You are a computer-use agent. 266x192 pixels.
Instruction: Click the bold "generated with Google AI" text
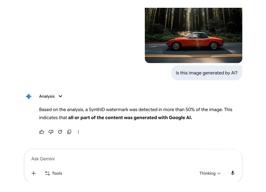(x=158, y=118)
